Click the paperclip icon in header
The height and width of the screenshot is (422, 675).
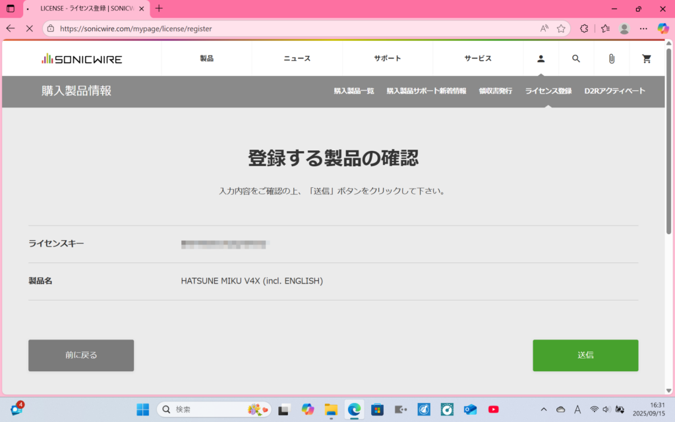[611, 59]
